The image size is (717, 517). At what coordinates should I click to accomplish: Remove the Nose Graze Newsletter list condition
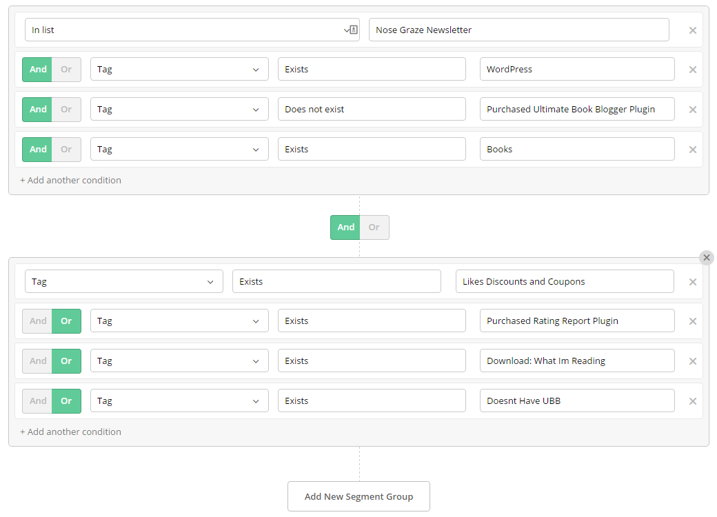coord(693,30)
